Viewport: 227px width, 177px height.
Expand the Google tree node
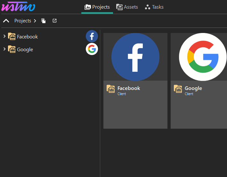point(4,49)
